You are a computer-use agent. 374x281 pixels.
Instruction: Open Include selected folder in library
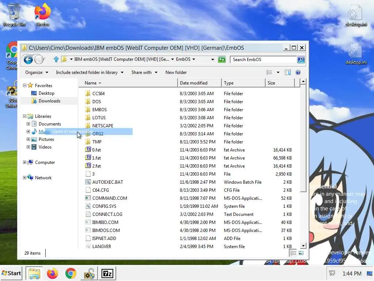tap(90, 72)
